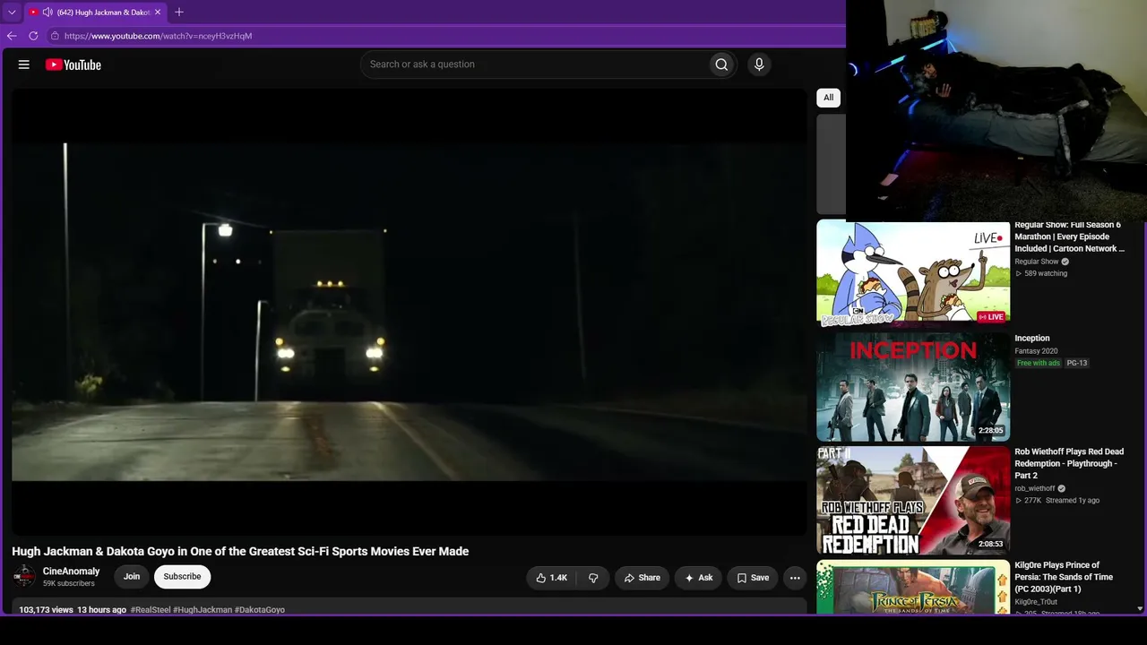Click the search magnifier button
This screenshot has height=645, width=1147.
click(721, 64)
